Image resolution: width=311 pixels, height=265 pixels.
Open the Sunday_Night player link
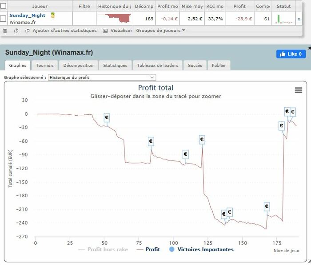click(28, 15)
